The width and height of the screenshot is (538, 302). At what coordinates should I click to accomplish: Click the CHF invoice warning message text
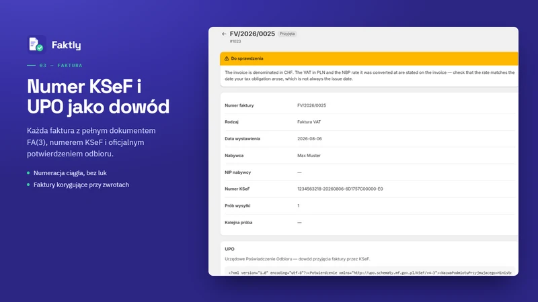click(x=369, y=76)
